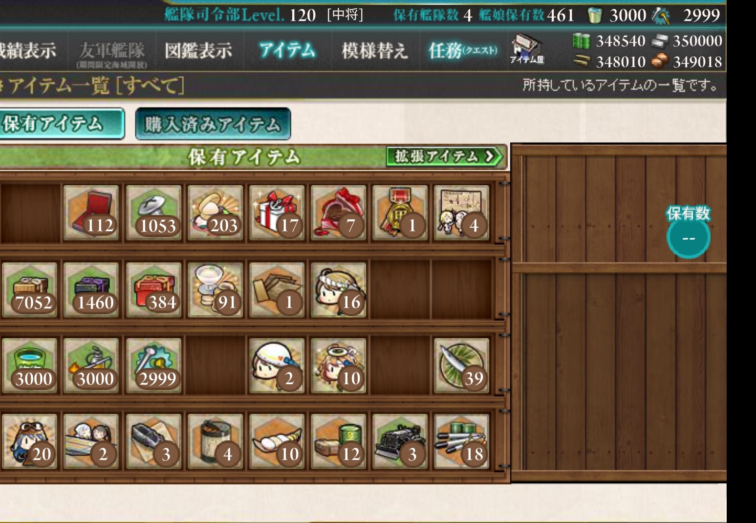
Task: Click the 保有数 counter circle
Action: click(x=688, y=238)
